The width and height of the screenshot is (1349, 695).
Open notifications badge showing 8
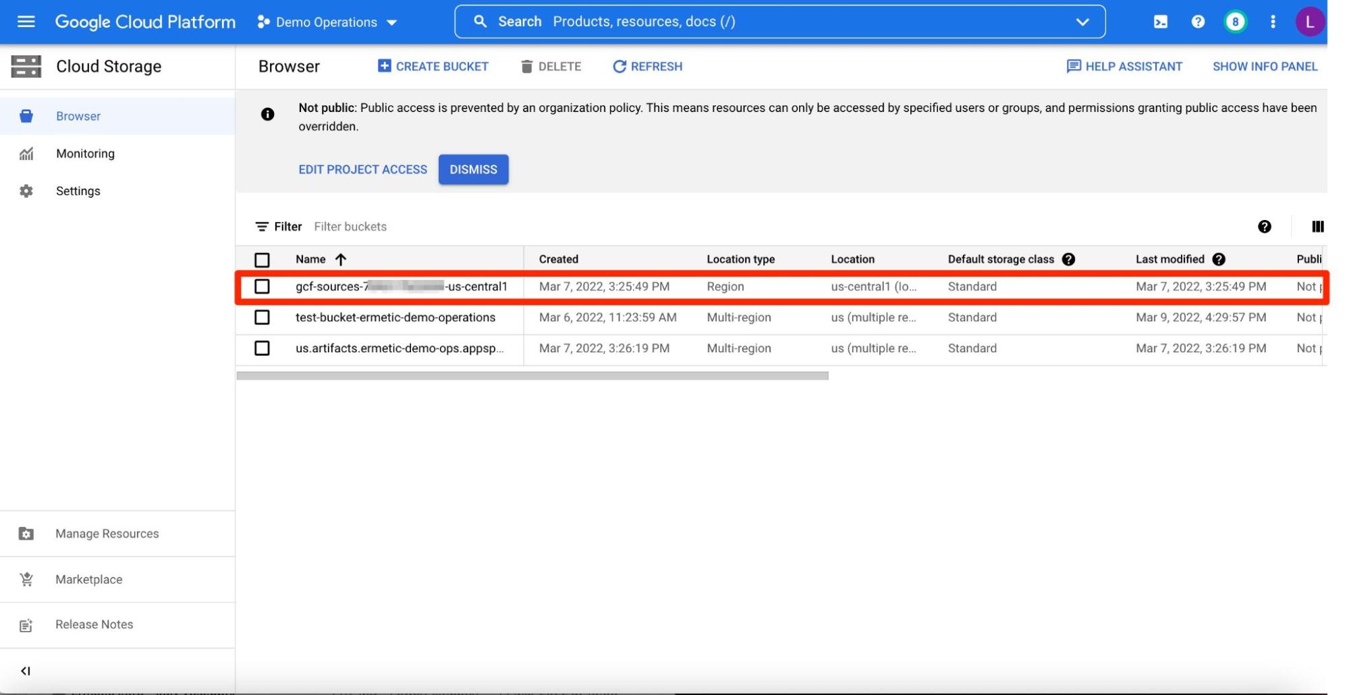[x=1235, y=22]
